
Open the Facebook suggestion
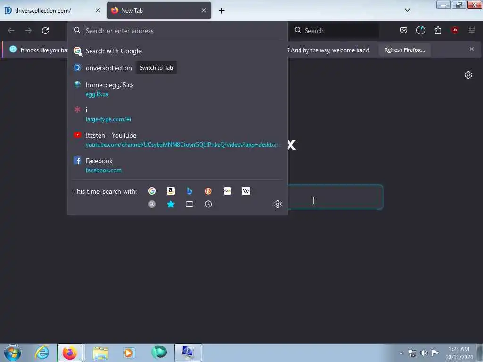click(177, 165)
